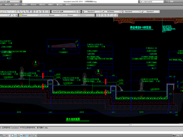Click the My Workspace icon
Image resolution: width=183 pixels, height=137 pixels.
coord(79,11)
